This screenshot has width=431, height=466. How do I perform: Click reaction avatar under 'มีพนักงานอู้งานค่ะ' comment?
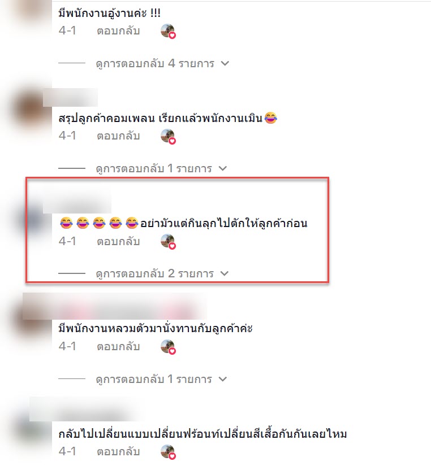(x=168, y=31)
